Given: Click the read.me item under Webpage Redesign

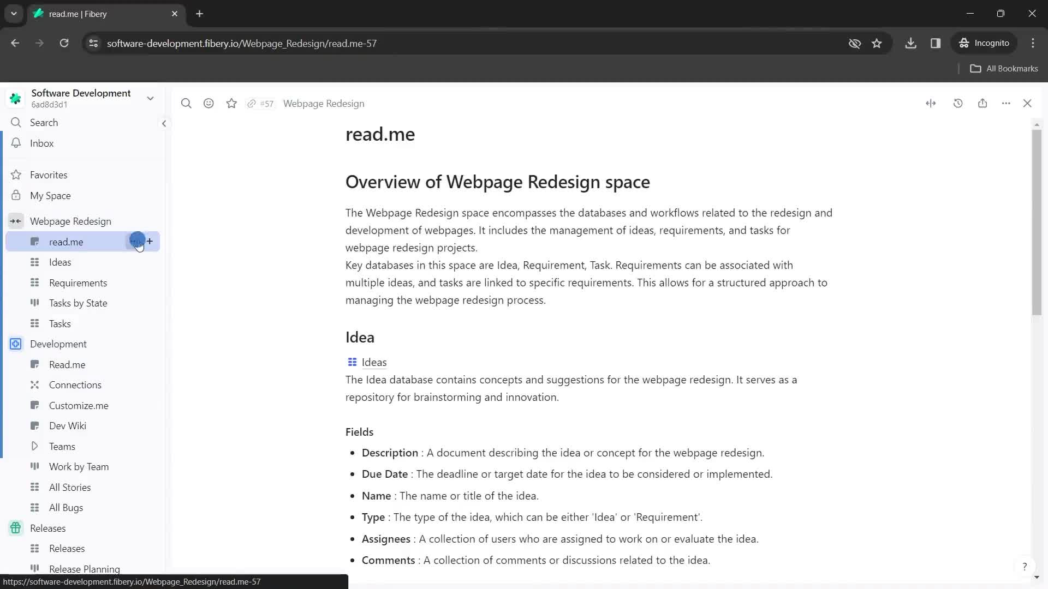Looking at the screenshot, I should (65, 242).
